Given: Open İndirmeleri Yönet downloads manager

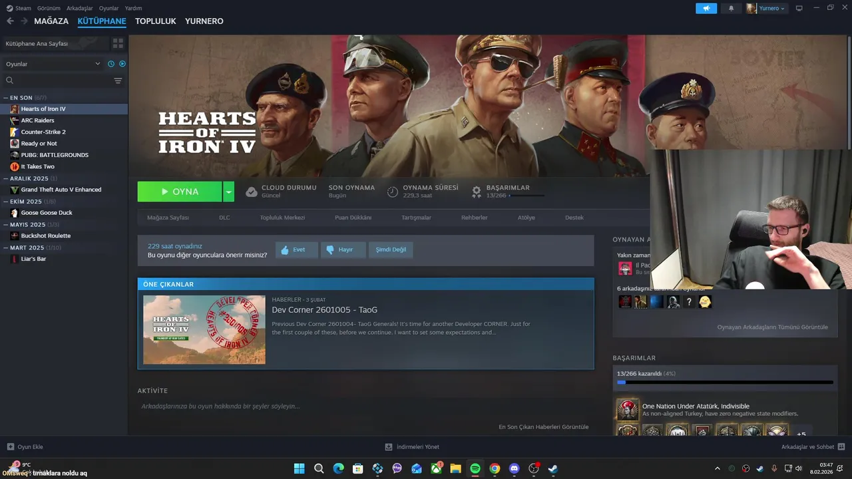Looking at the screenshot, I should tap(412, 447).
